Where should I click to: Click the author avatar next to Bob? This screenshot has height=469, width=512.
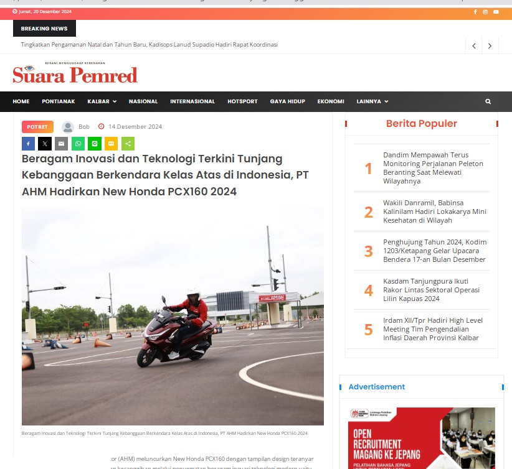coord(68,127)
